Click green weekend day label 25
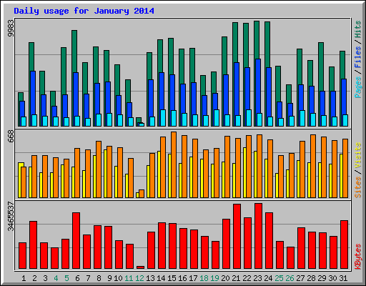This screenshot has height=286, width=366. 279,278
